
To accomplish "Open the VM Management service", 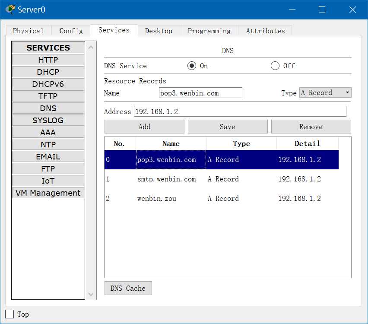I will click(48, 193).
